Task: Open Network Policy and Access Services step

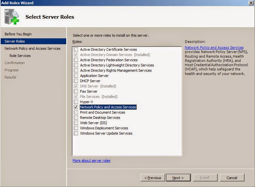Action: click(32, 48)
